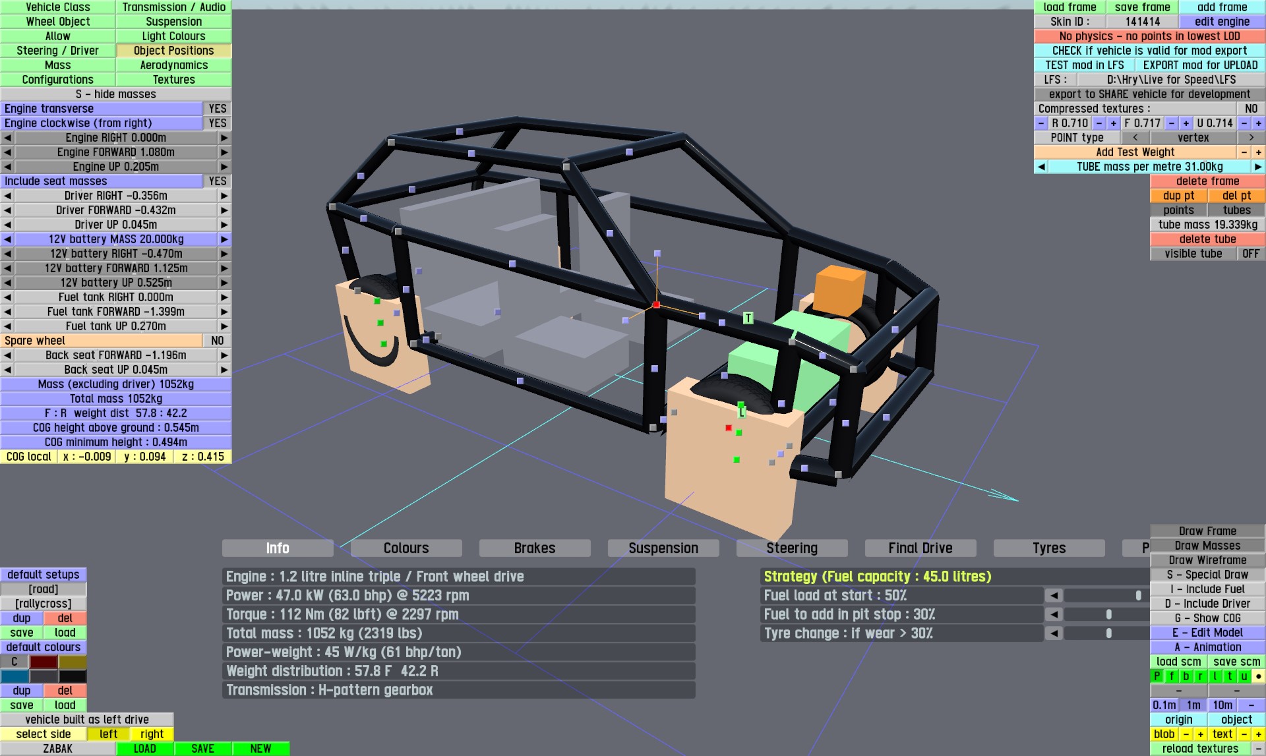Cycle POINT type backward with arrow
The image size is (1266, 756).
[1135, 138]
